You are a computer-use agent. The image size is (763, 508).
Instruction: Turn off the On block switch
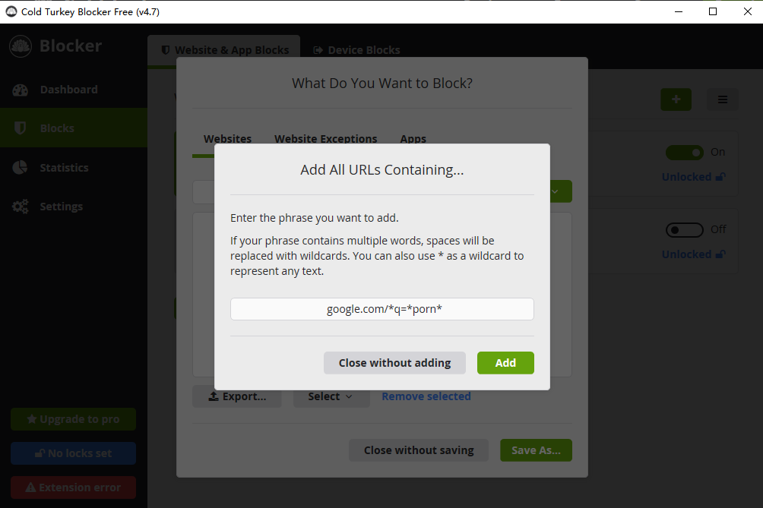[x=685, y=153]
